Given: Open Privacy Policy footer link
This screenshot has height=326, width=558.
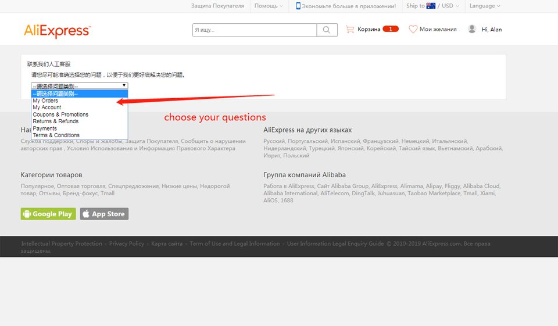Looking at the screenshot, I should [x=127, y=244].
